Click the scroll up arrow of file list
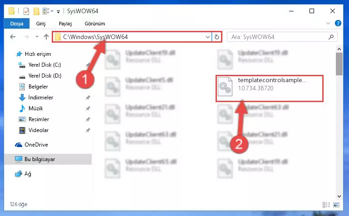This screenshot has height=216, width=349. [x=339, y=49]
